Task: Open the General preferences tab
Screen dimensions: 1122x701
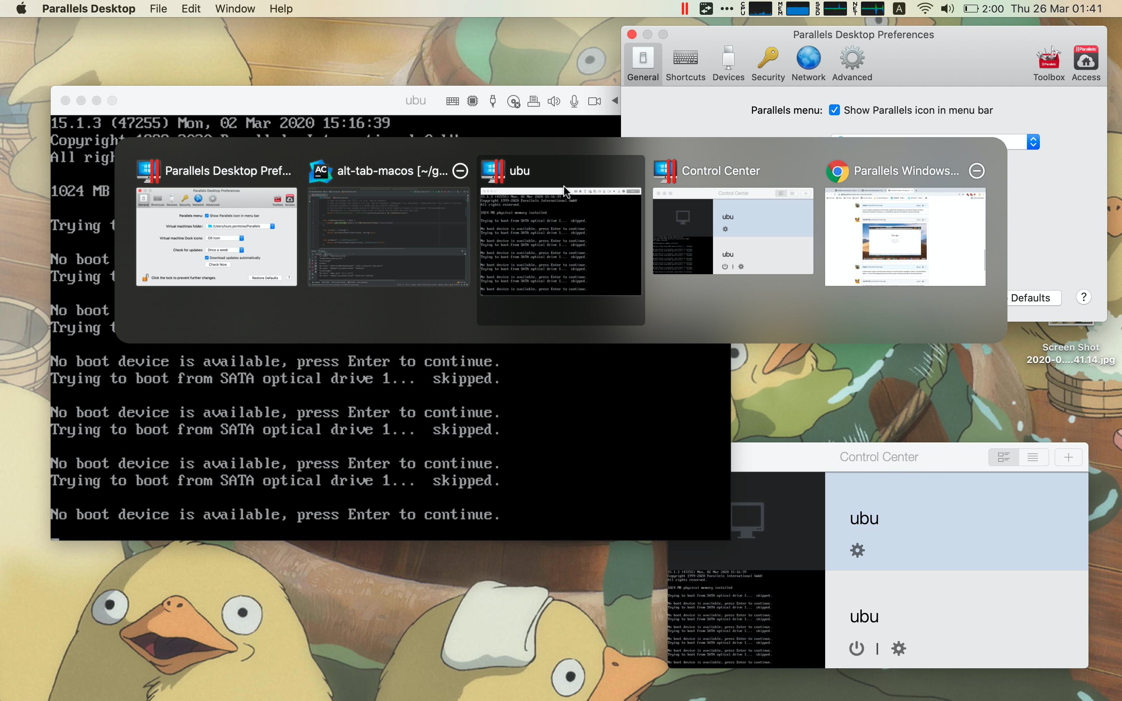Action: (x=642, y=64)
